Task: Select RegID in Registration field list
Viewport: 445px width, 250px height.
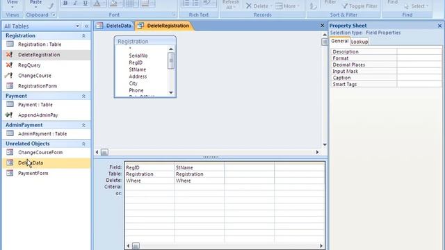Action: coord(136,62)
